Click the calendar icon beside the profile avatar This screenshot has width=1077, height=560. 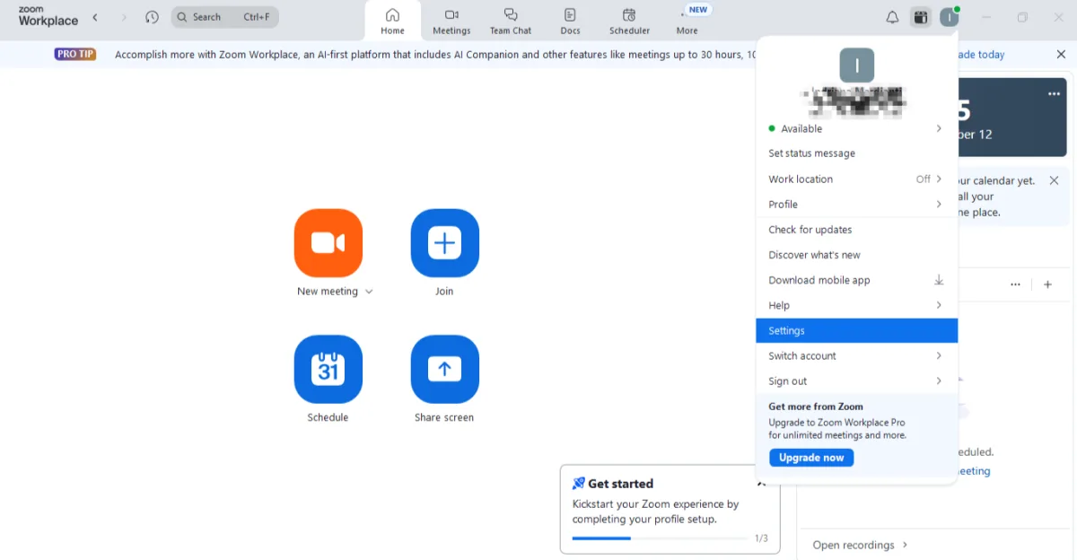pos(920,17)
